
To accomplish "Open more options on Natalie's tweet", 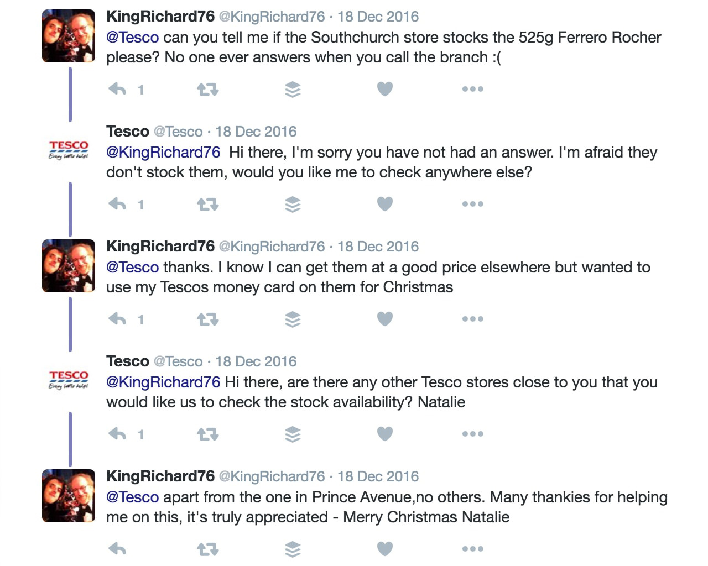I will pos(473,434).
